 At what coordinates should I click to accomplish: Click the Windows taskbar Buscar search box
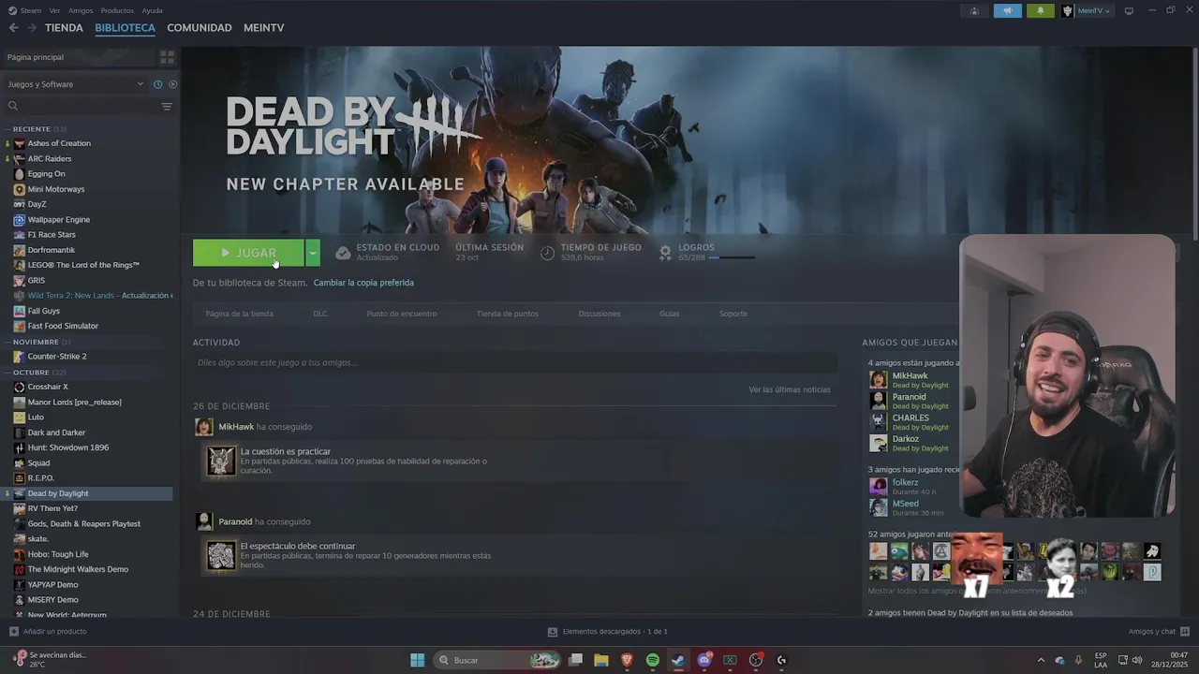496,660
